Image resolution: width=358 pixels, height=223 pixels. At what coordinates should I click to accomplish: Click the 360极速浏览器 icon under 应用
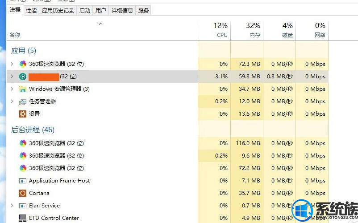(x=23, y=64)
